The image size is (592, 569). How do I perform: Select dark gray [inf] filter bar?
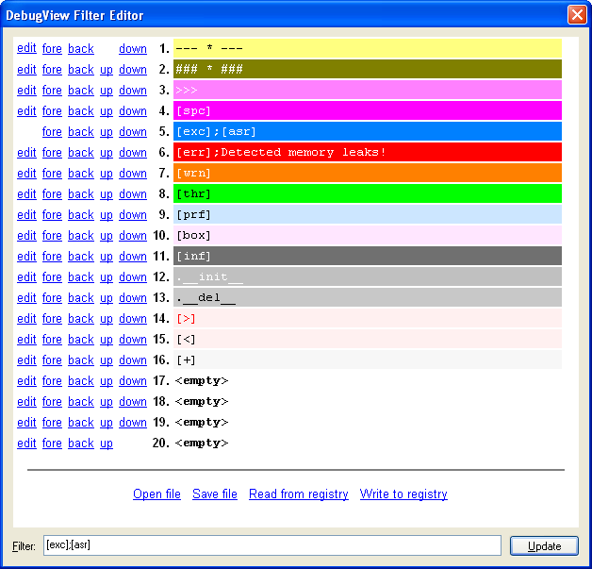(368, 256)
